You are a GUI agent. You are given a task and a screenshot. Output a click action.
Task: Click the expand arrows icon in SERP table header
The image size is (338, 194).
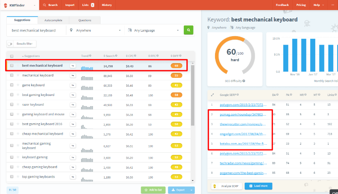(x=213, y=95)
